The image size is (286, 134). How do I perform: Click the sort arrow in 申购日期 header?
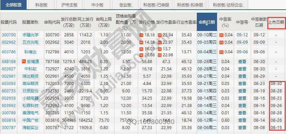(207, 23)
